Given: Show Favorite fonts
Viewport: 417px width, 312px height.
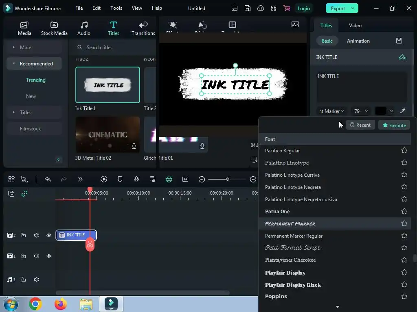Looking at the screenshot, I should point(394,125).
